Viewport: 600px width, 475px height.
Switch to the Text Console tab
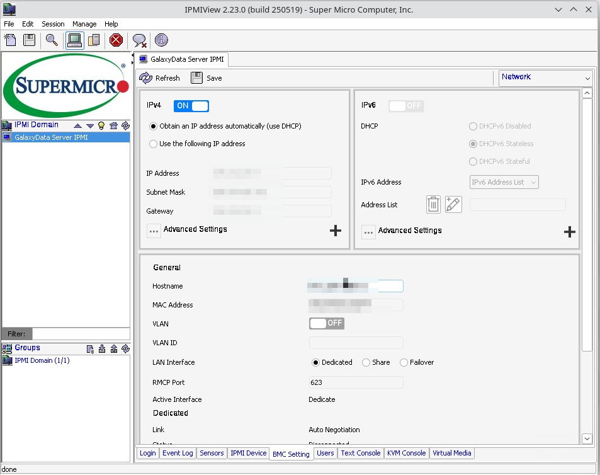pyautogui.click(x=361, y=453)
